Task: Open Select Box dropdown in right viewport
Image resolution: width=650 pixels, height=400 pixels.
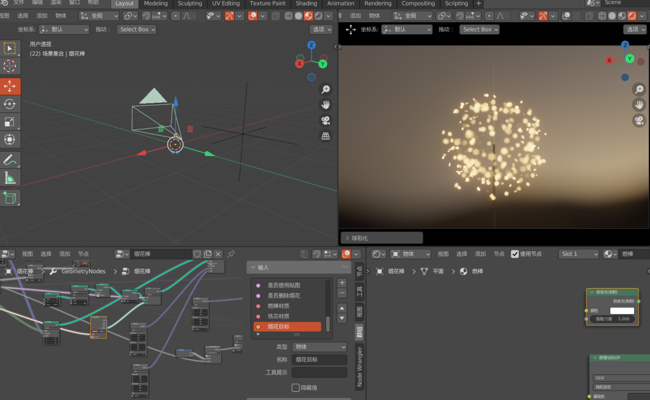Action: click(479, 29)
